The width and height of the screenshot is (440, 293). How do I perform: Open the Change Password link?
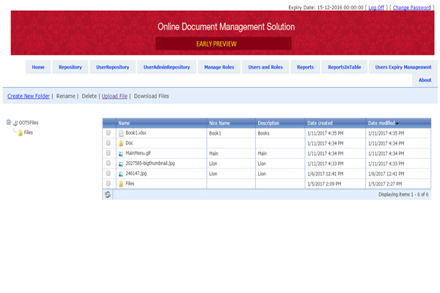tap(411, 7)
